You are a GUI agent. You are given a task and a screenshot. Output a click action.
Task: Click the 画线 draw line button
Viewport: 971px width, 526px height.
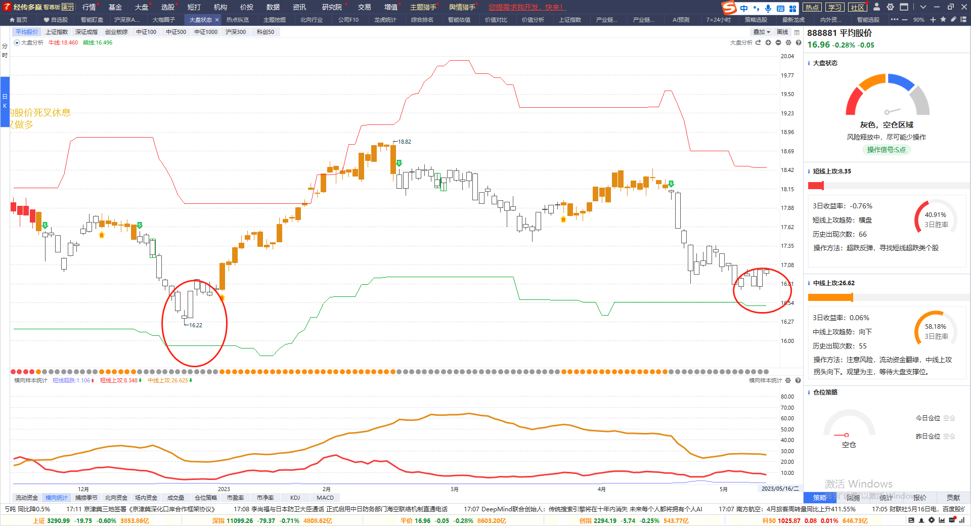click(x=782, y=32)
